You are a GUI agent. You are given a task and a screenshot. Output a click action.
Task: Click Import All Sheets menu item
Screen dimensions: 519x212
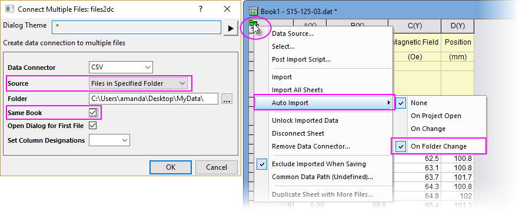[x=297, y=90]
